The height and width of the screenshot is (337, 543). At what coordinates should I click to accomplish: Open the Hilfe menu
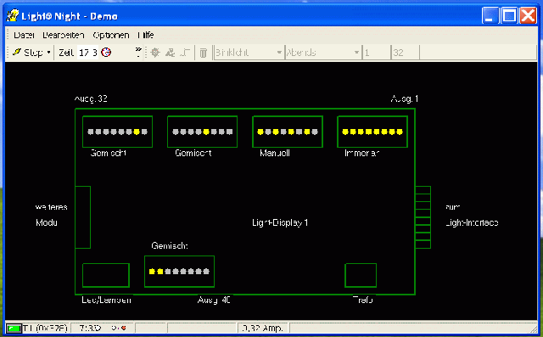point(145,35)
